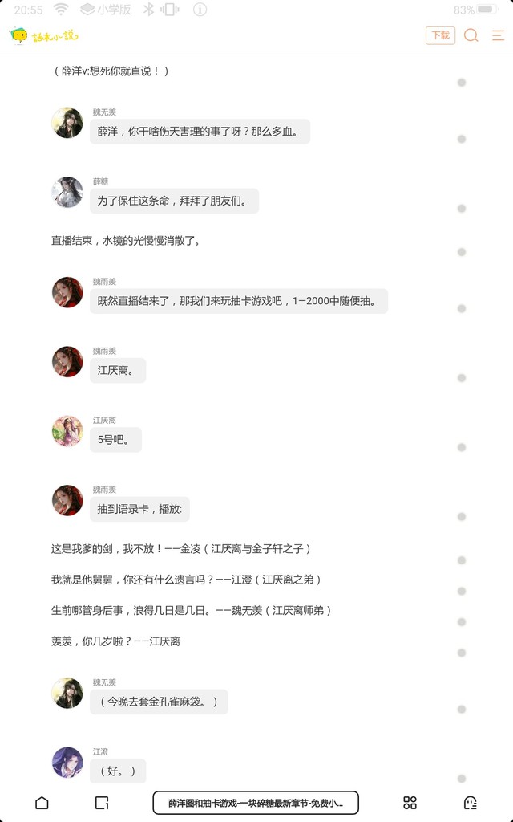Open the hamburger menu icon
Viewport: 513px width, 822px height.
point(498,35)
